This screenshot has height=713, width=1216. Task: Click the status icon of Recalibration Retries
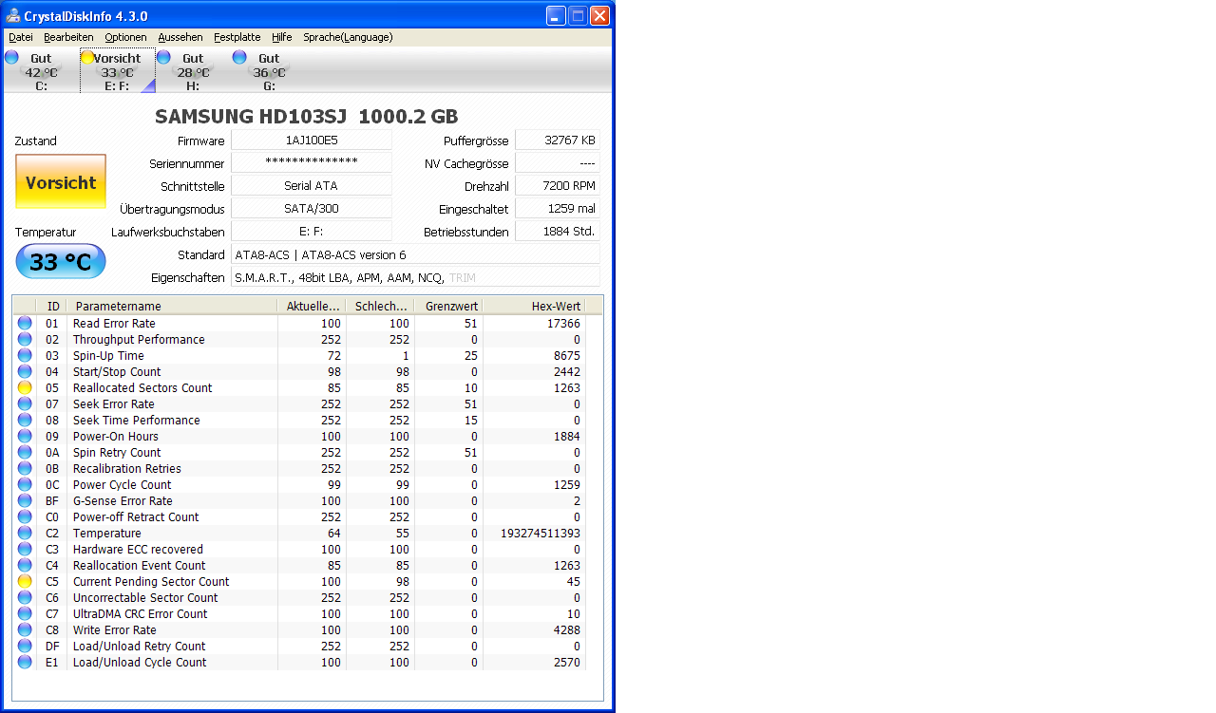pos(25,469)
